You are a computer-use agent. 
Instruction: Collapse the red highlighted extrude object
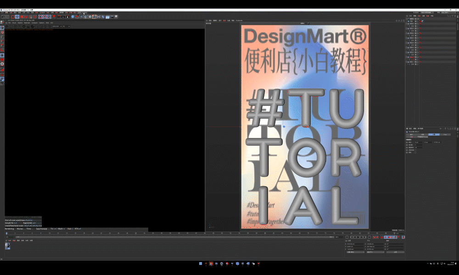[x=407, y=57]
